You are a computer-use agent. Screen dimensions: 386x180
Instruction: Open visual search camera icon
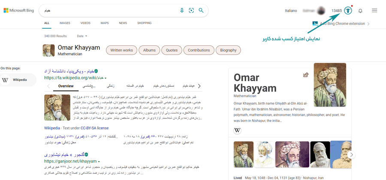pos(191,11)
